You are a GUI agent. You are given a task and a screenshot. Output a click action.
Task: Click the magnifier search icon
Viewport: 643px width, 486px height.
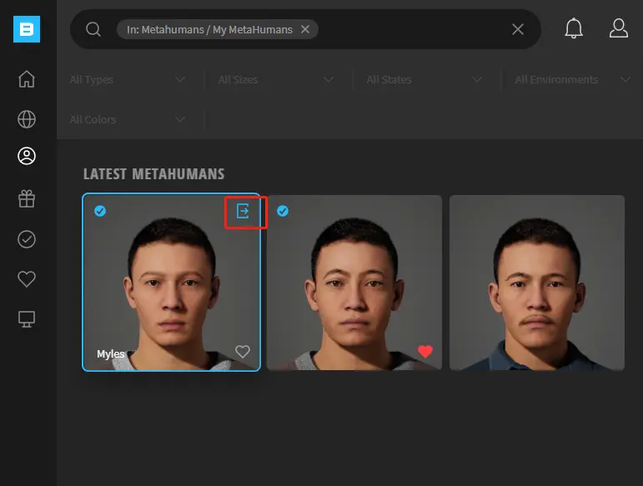tap(93, 29)
